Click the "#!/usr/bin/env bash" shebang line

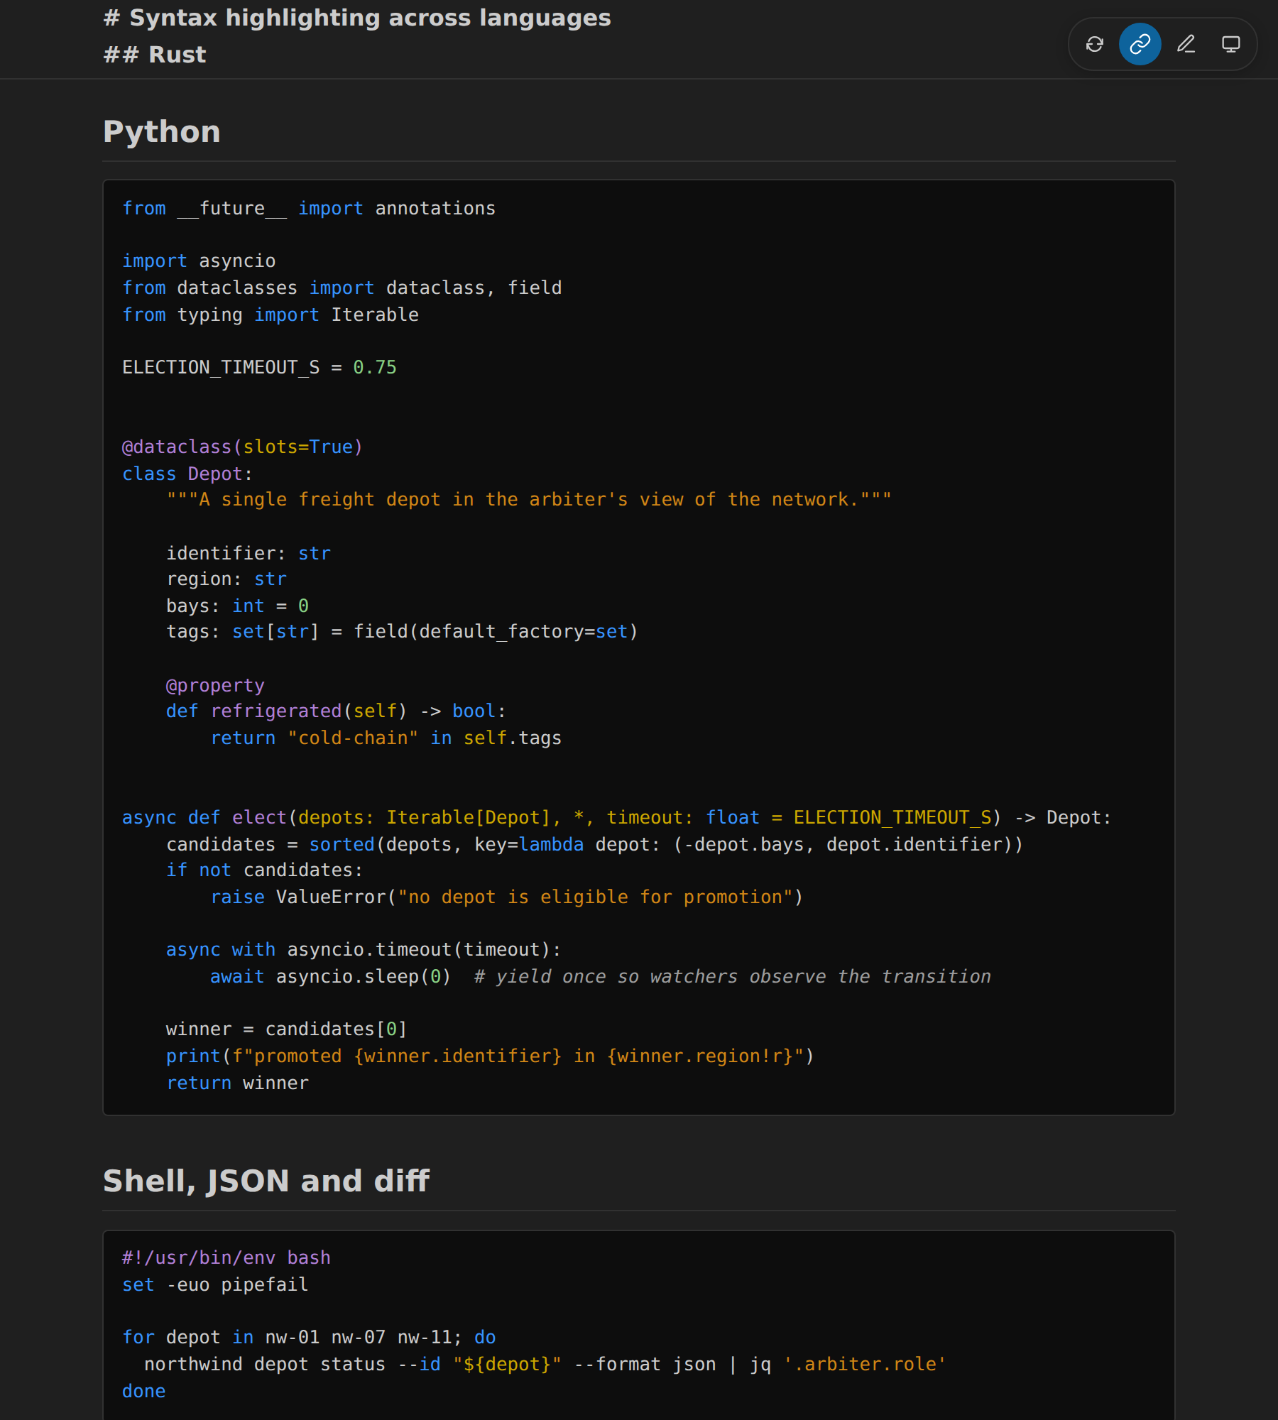click(x=226, y=1258)
